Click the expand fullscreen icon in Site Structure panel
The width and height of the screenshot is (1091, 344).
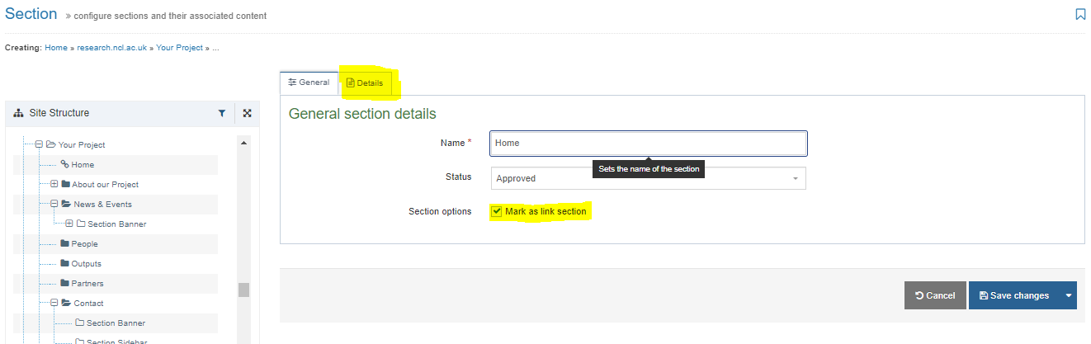(247, 114)
